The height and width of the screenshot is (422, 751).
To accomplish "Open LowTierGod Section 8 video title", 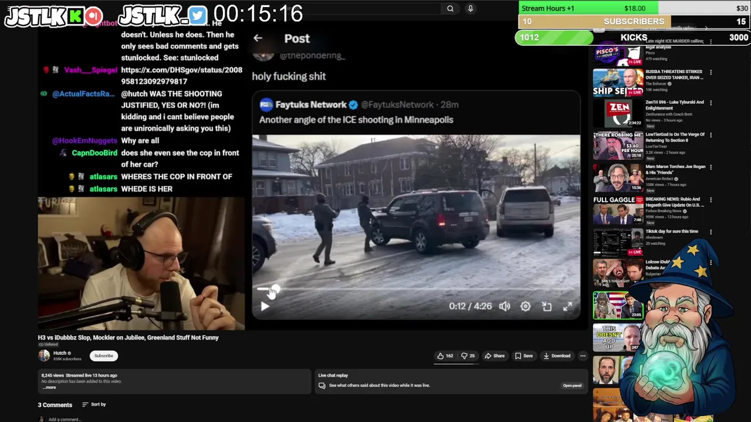I will coord(675,137).
